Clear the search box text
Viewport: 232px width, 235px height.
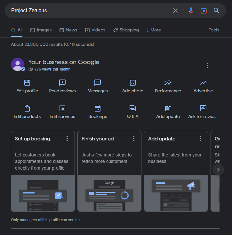[x=175, y=11]
